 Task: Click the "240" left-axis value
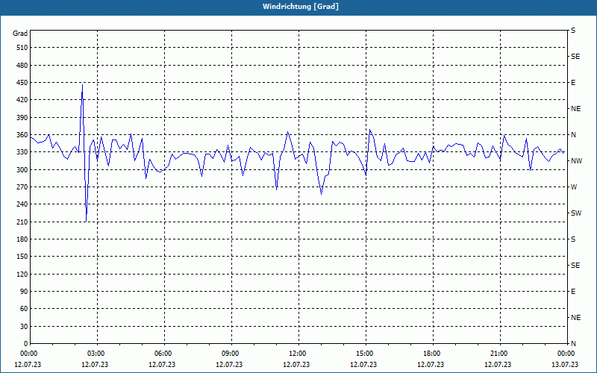coord(22,204)
